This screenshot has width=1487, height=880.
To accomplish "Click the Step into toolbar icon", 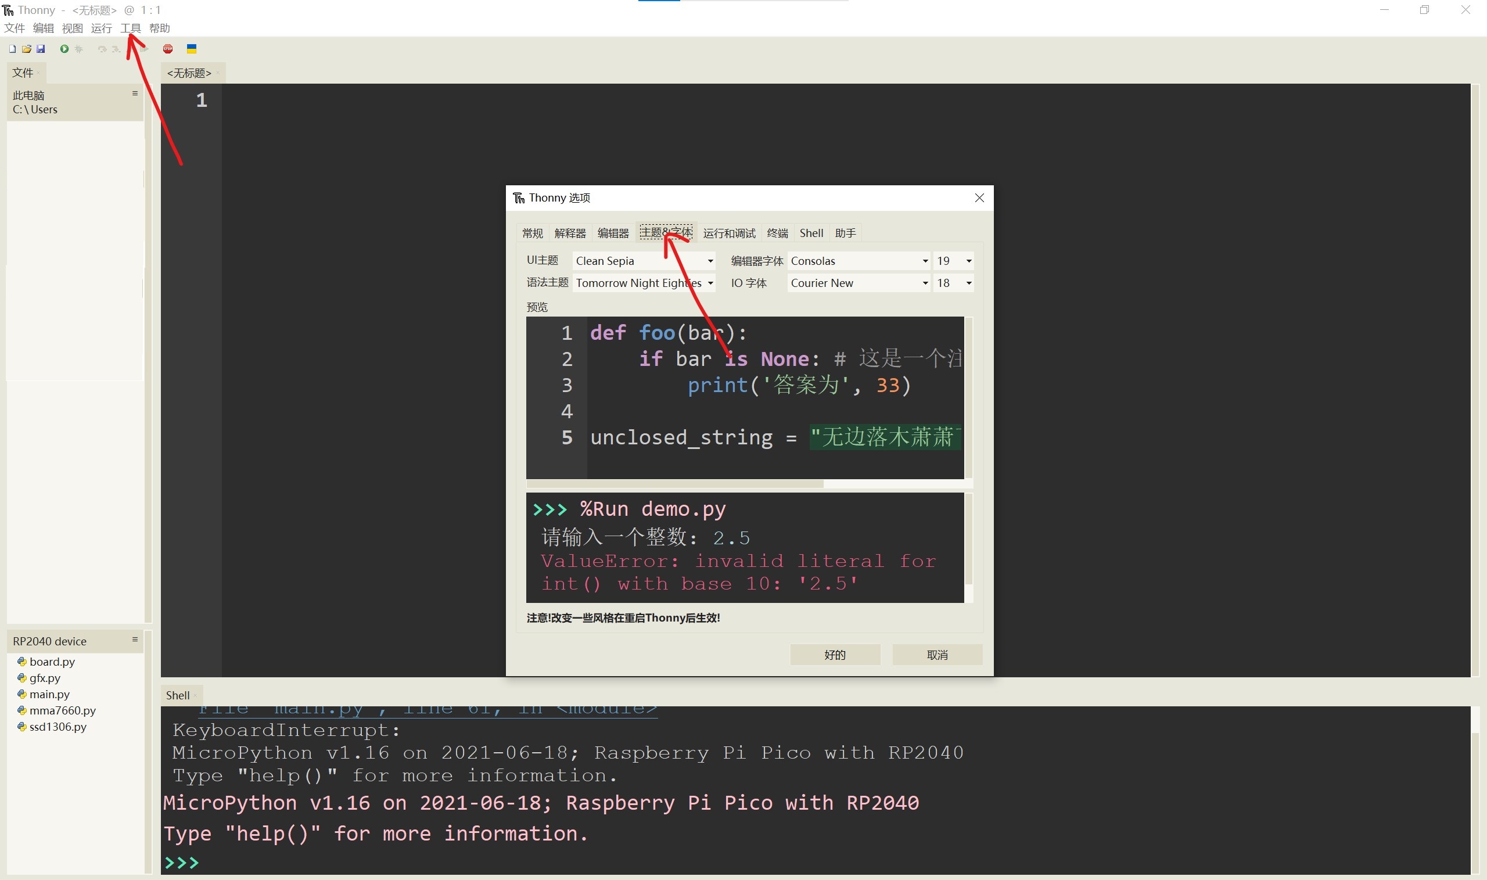I will [116, 49].
